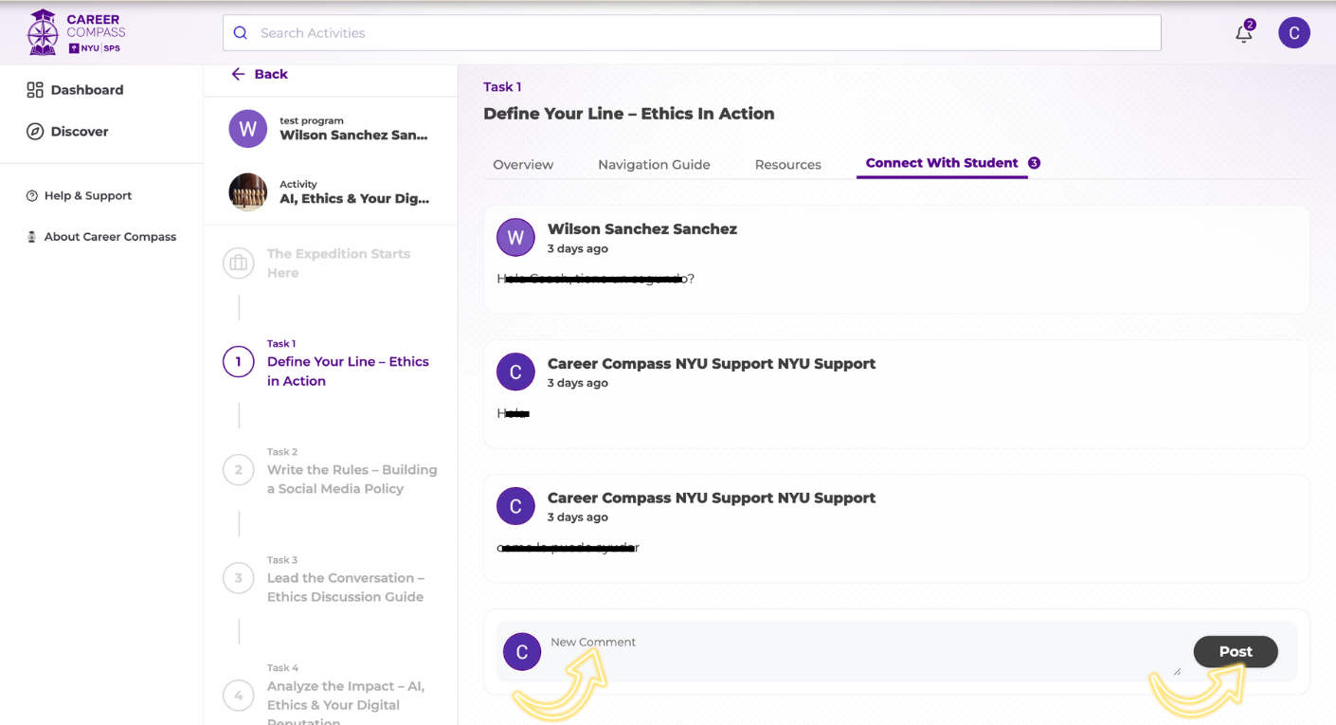The height and width of the screenshot is (725, 1336).
Task: Open Task 2 Write the Rules
Action: tap(352, 480)
